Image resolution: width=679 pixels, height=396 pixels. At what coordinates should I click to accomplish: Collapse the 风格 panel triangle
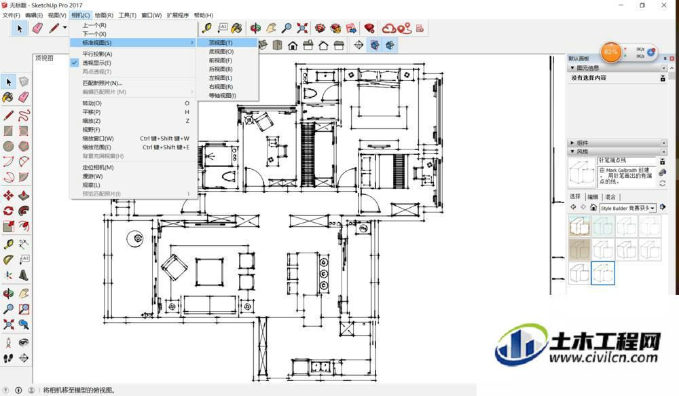(572, 151)
